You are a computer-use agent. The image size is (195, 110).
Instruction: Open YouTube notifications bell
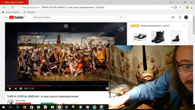click(x=180, y=17)
